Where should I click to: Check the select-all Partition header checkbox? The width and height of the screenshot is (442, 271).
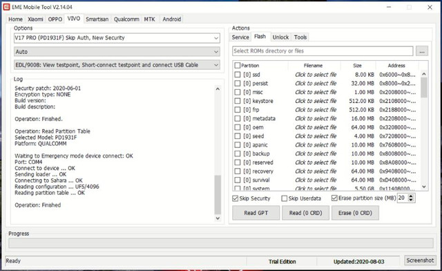point(238,66)
